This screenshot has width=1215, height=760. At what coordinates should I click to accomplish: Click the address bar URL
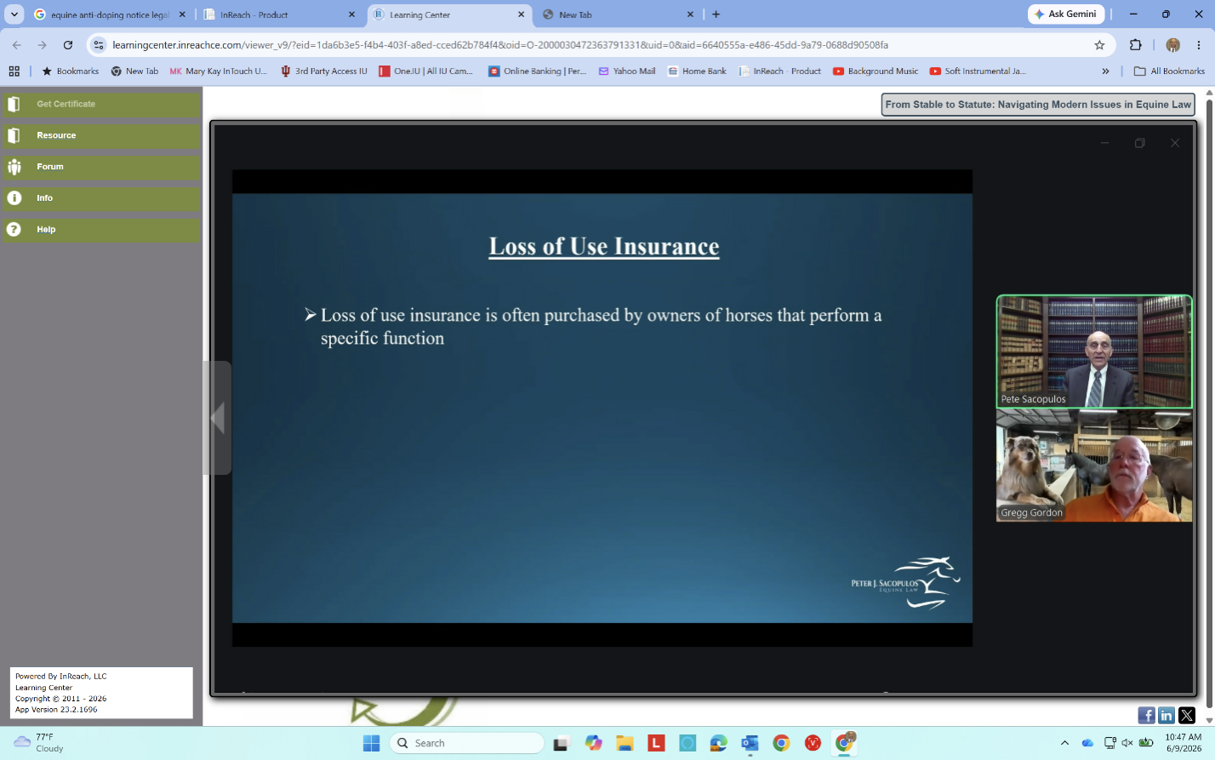[x=500, y=45]
